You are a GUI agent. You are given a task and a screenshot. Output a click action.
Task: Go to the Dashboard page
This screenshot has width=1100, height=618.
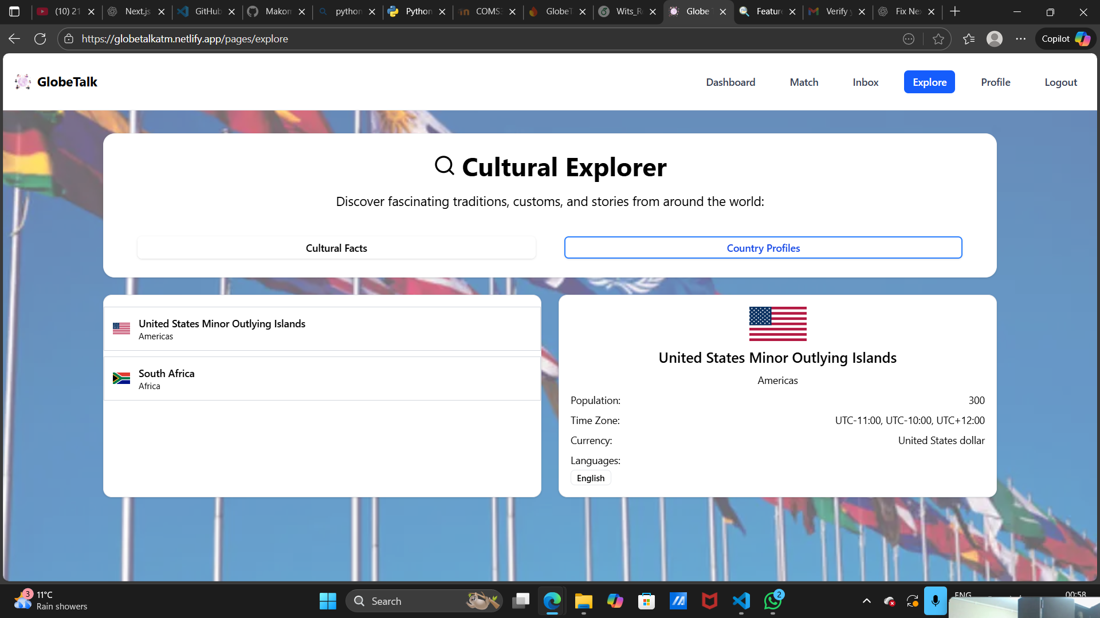[730, 82]
